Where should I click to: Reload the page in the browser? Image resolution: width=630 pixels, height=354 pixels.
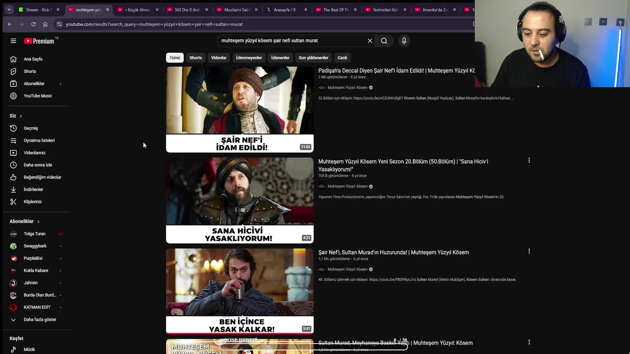[33, 24]
